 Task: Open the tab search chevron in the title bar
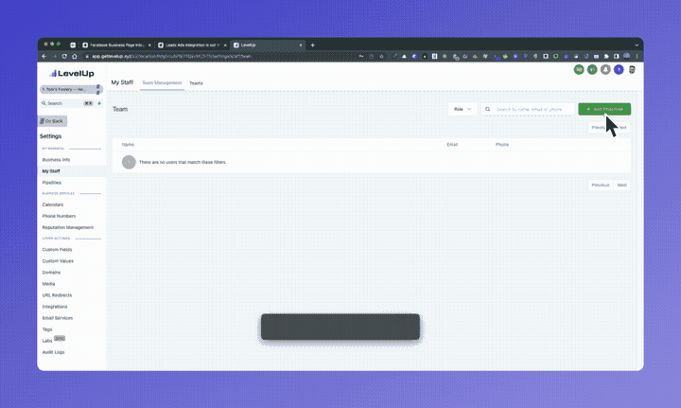(637, 45)
